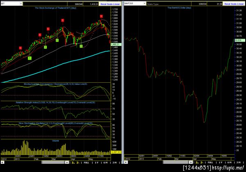Click Recal Scale-Linear on Baht/US chart

(234, 4)
